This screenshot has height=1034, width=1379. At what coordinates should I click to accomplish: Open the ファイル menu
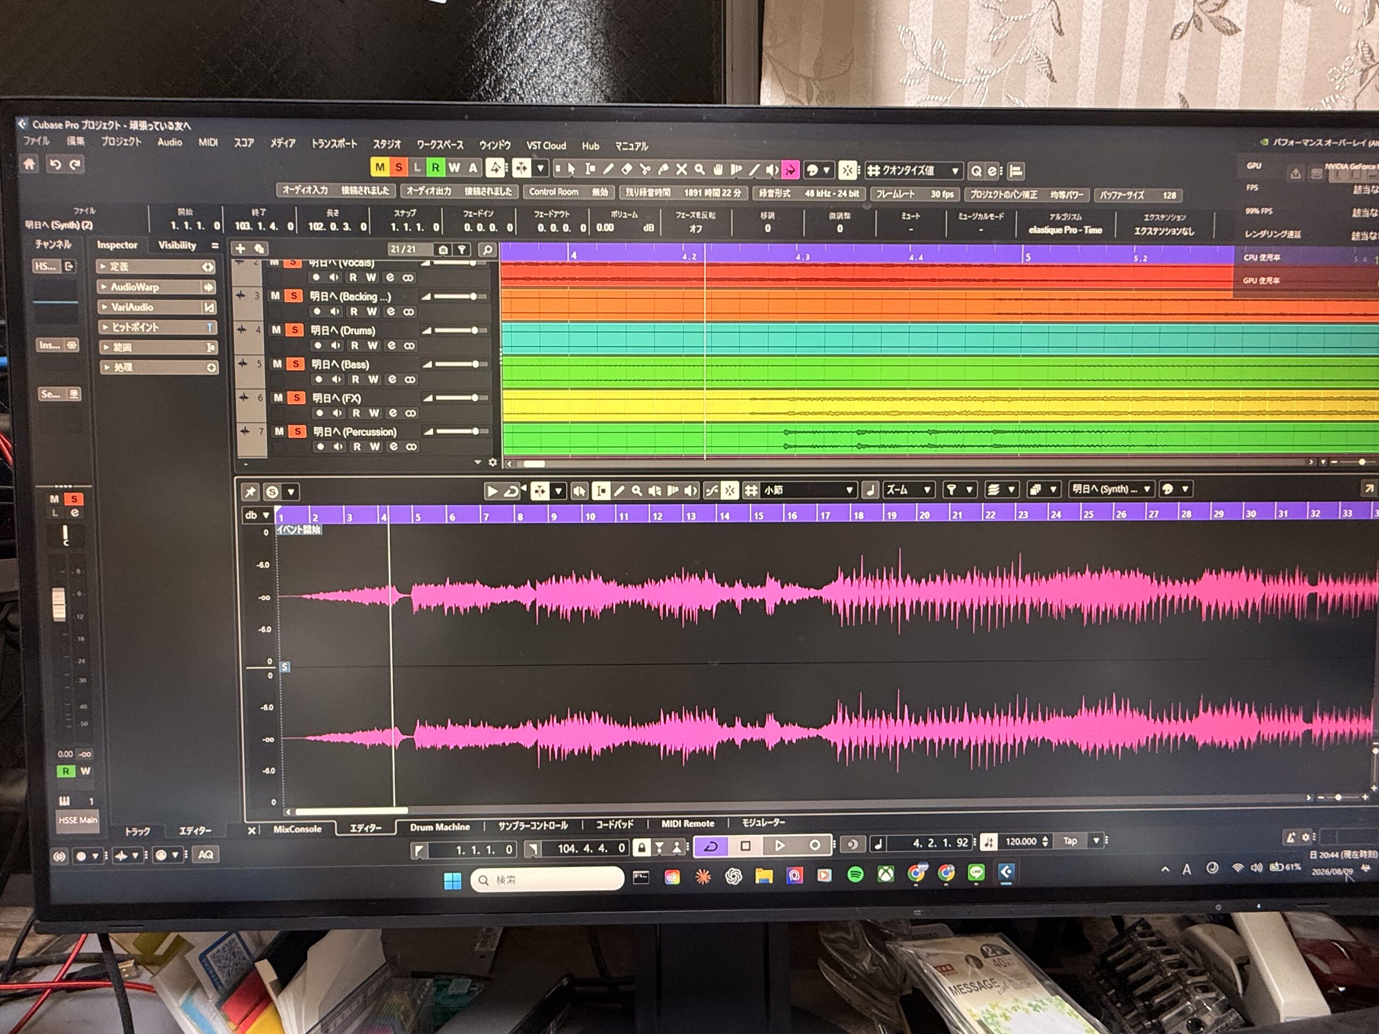click(36, 141)
